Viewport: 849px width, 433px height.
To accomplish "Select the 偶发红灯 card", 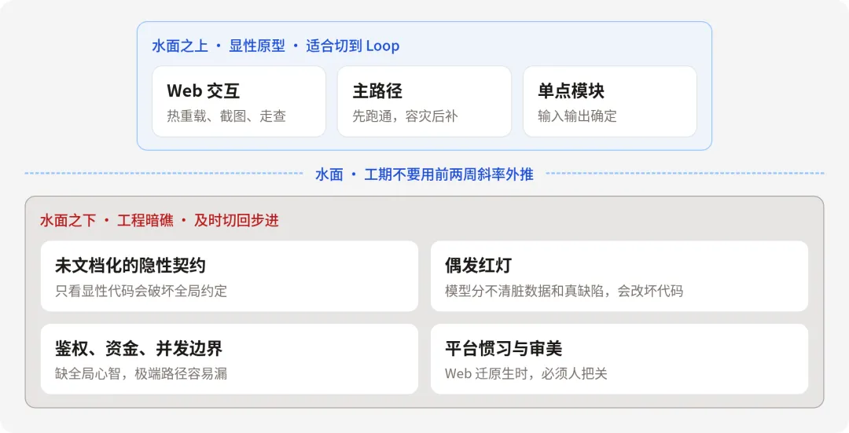I will [619, 276].
